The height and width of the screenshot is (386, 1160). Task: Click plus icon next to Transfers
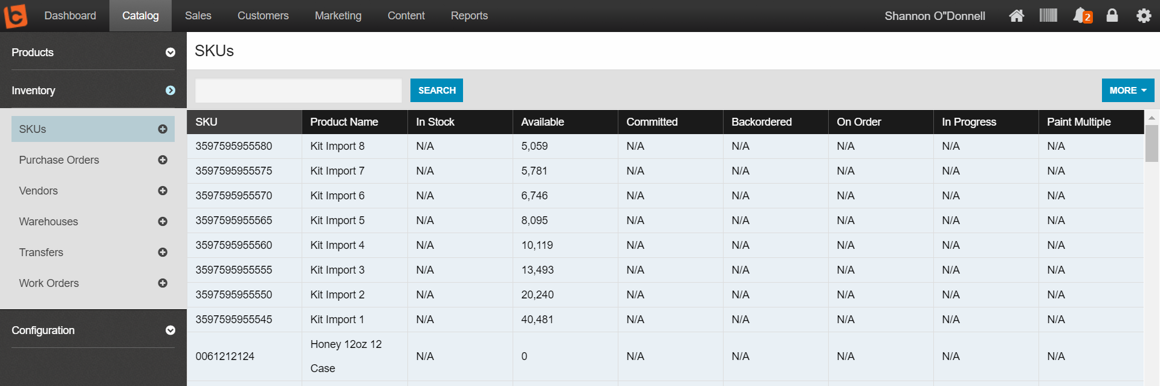pyautogui.click(x=163, y=253)
